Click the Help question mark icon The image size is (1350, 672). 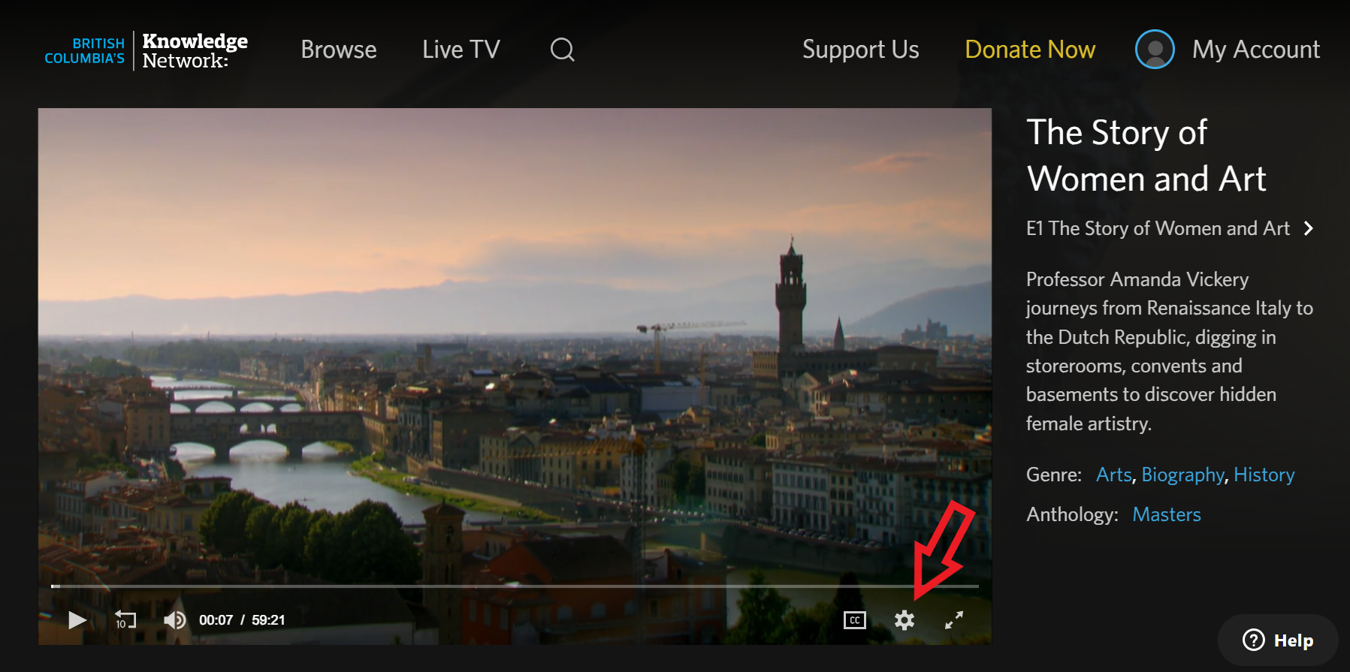[1253, 640]
